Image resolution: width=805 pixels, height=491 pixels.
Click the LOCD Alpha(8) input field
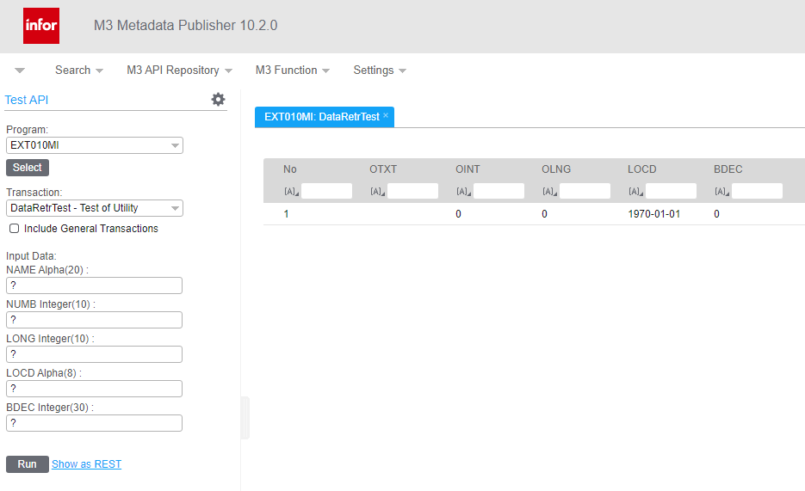pos(94,389)
